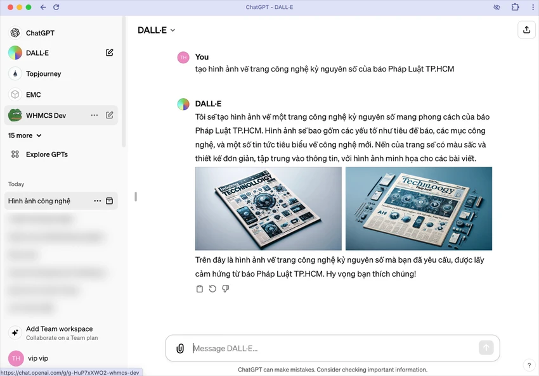Screen dimensions: 539x376
Task: Click the paperclip attach file icon
Action: point(180,348)
